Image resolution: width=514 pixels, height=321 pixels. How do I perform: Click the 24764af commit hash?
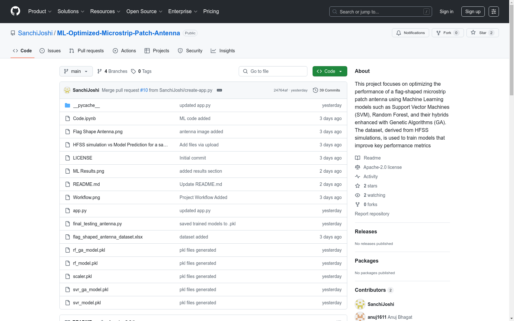280,90
